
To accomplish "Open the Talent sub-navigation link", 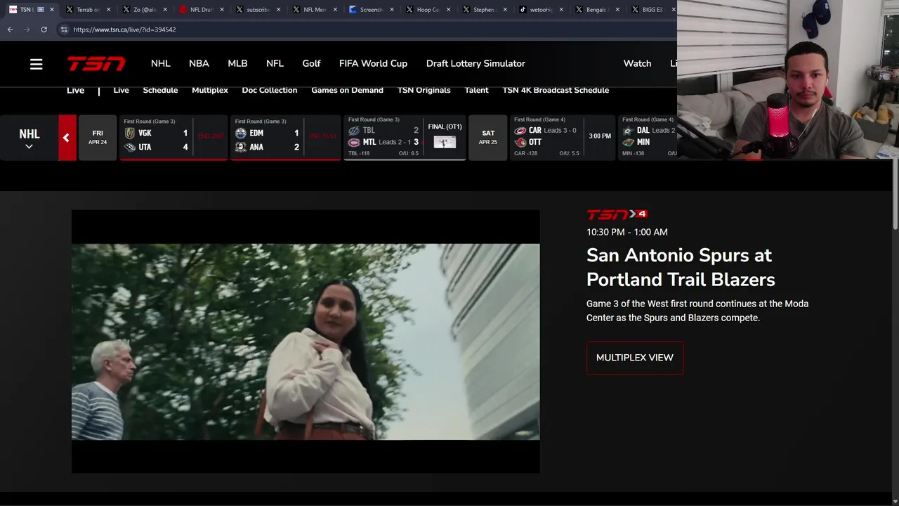I will point(476,90).
